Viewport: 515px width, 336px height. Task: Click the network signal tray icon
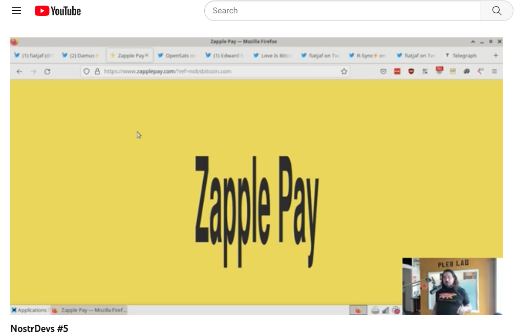(x=385, y=310)
